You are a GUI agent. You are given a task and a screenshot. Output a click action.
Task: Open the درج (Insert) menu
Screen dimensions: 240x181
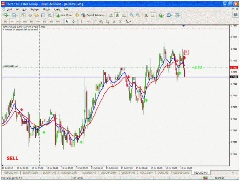(24, 9)
